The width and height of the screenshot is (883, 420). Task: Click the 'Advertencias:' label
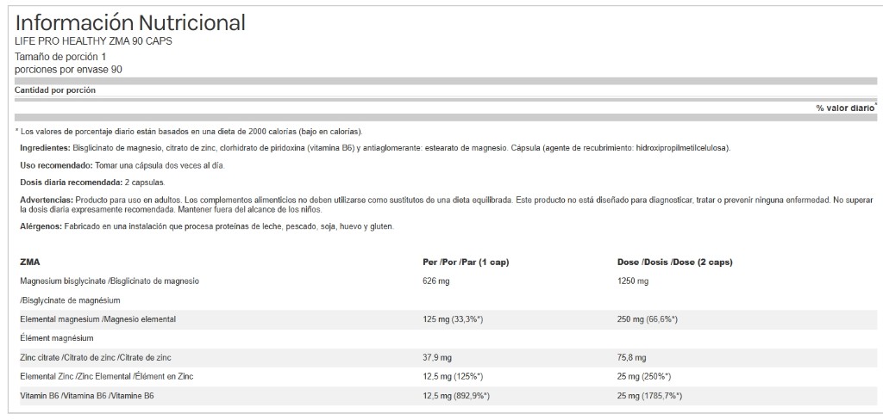pyautogui.click(x=47, y=200)
